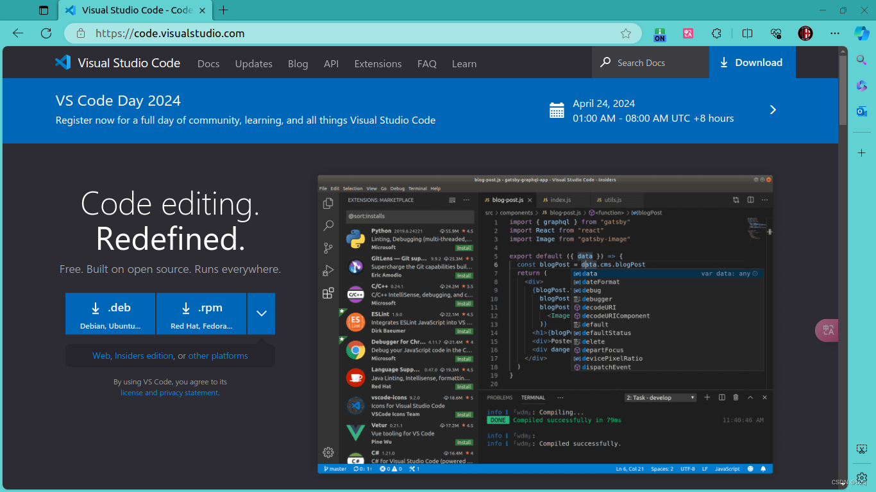Expand other download options chevron beside .rpm
The image size is (876, 492).
[261, 314]
